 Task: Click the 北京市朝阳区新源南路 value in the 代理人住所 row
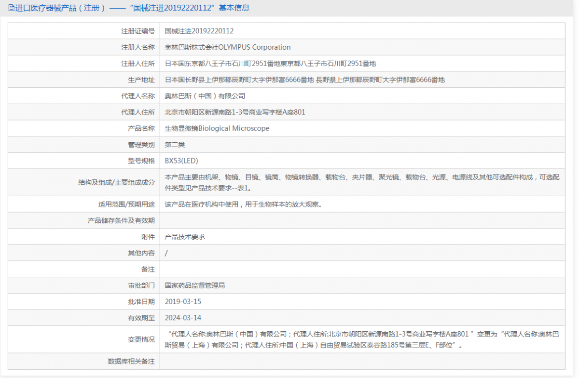[x=235, y=112]
